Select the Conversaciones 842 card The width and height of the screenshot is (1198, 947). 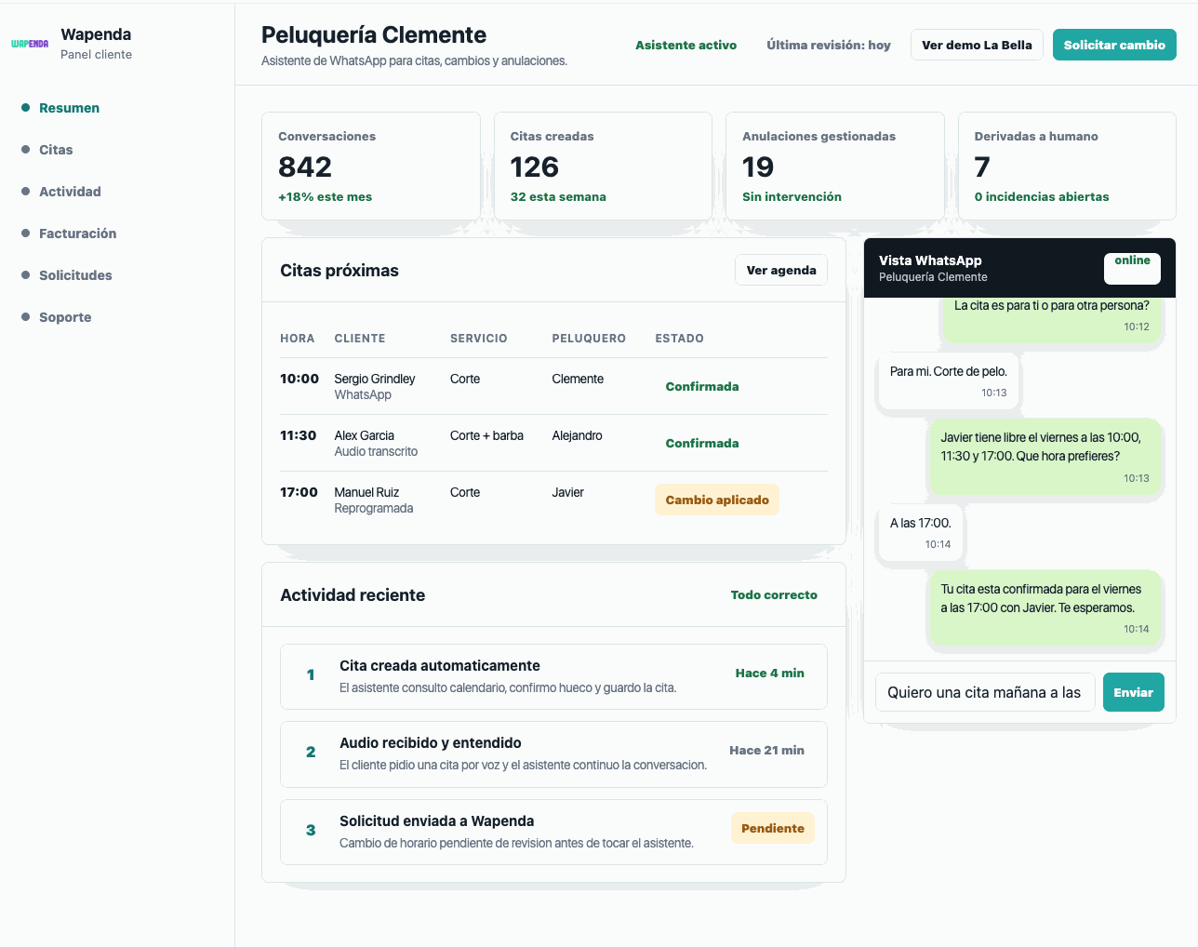pos(371,167)
